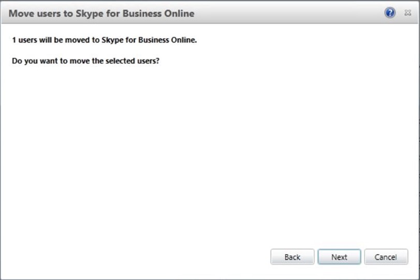Go back using the Back button
The image size is (420, 280).
pyautogui.click(x=292, y=257)
